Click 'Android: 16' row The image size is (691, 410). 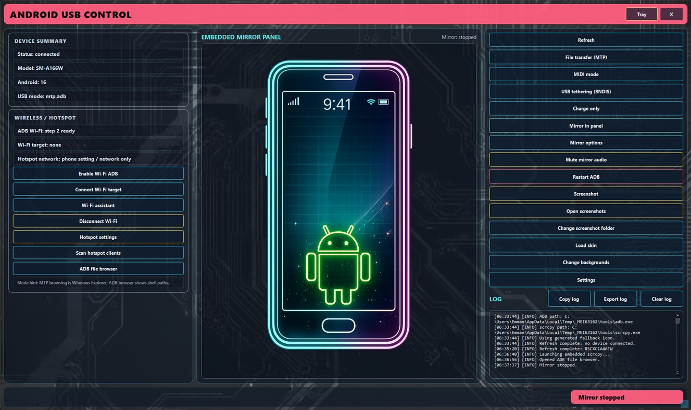[98, 82]
